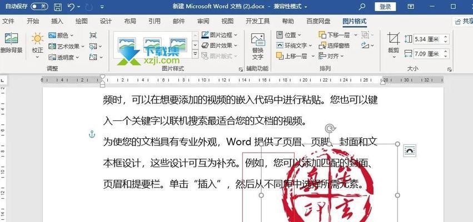Image resolution: width=473 pixels, height=222 pixels.
Task: Open the 图片样式 group dialog launcher
Action: point(241,69)
